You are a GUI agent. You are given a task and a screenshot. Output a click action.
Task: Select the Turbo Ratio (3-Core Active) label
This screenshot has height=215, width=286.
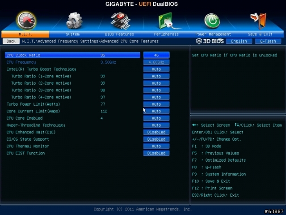(x=41, y=90)
